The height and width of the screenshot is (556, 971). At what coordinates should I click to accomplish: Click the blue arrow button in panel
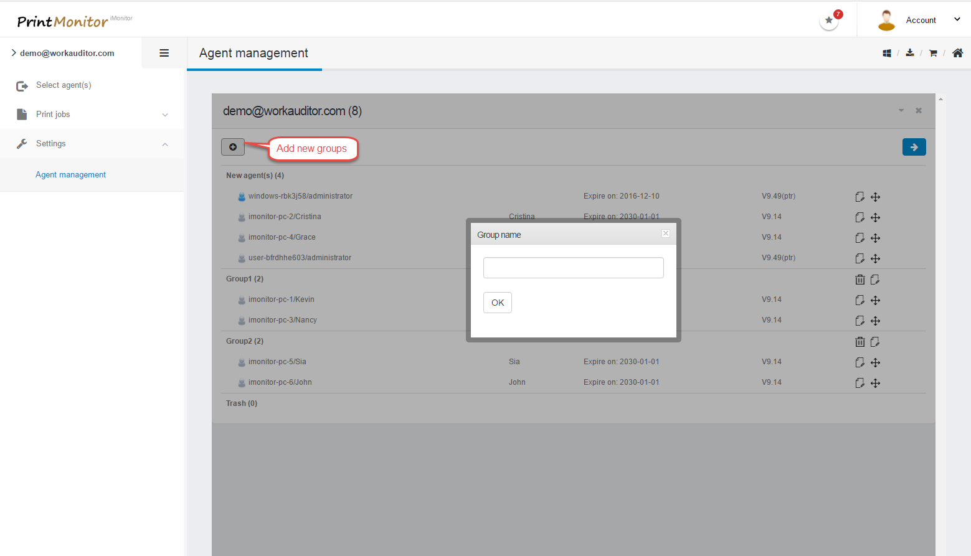click(914, 147)
